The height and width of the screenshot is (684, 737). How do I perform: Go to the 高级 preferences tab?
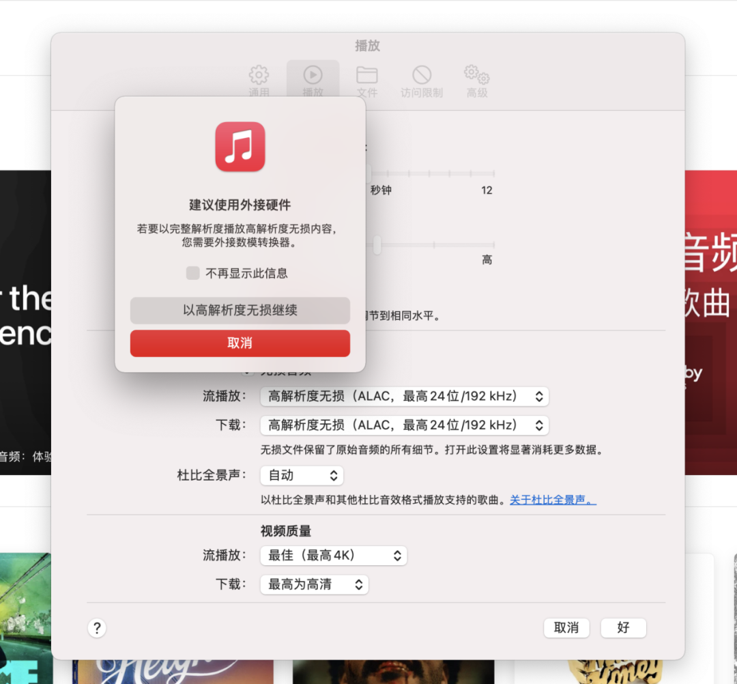[476, 81]
